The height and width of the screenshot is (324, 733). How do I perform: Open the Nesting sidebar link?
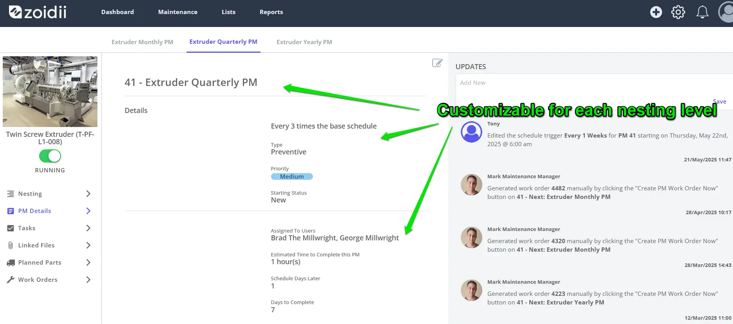click(x=30, y=194)
